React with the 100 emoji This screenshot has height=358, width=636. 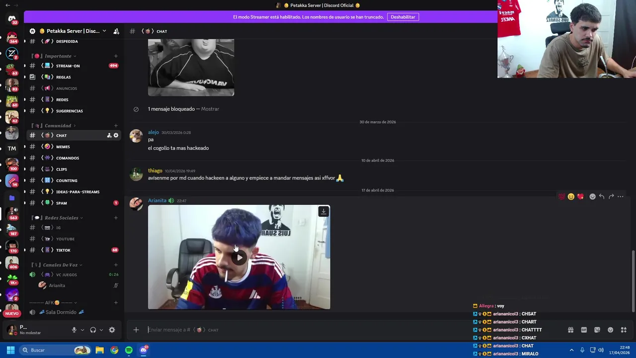pyautogui.click(x=561, y=197)
